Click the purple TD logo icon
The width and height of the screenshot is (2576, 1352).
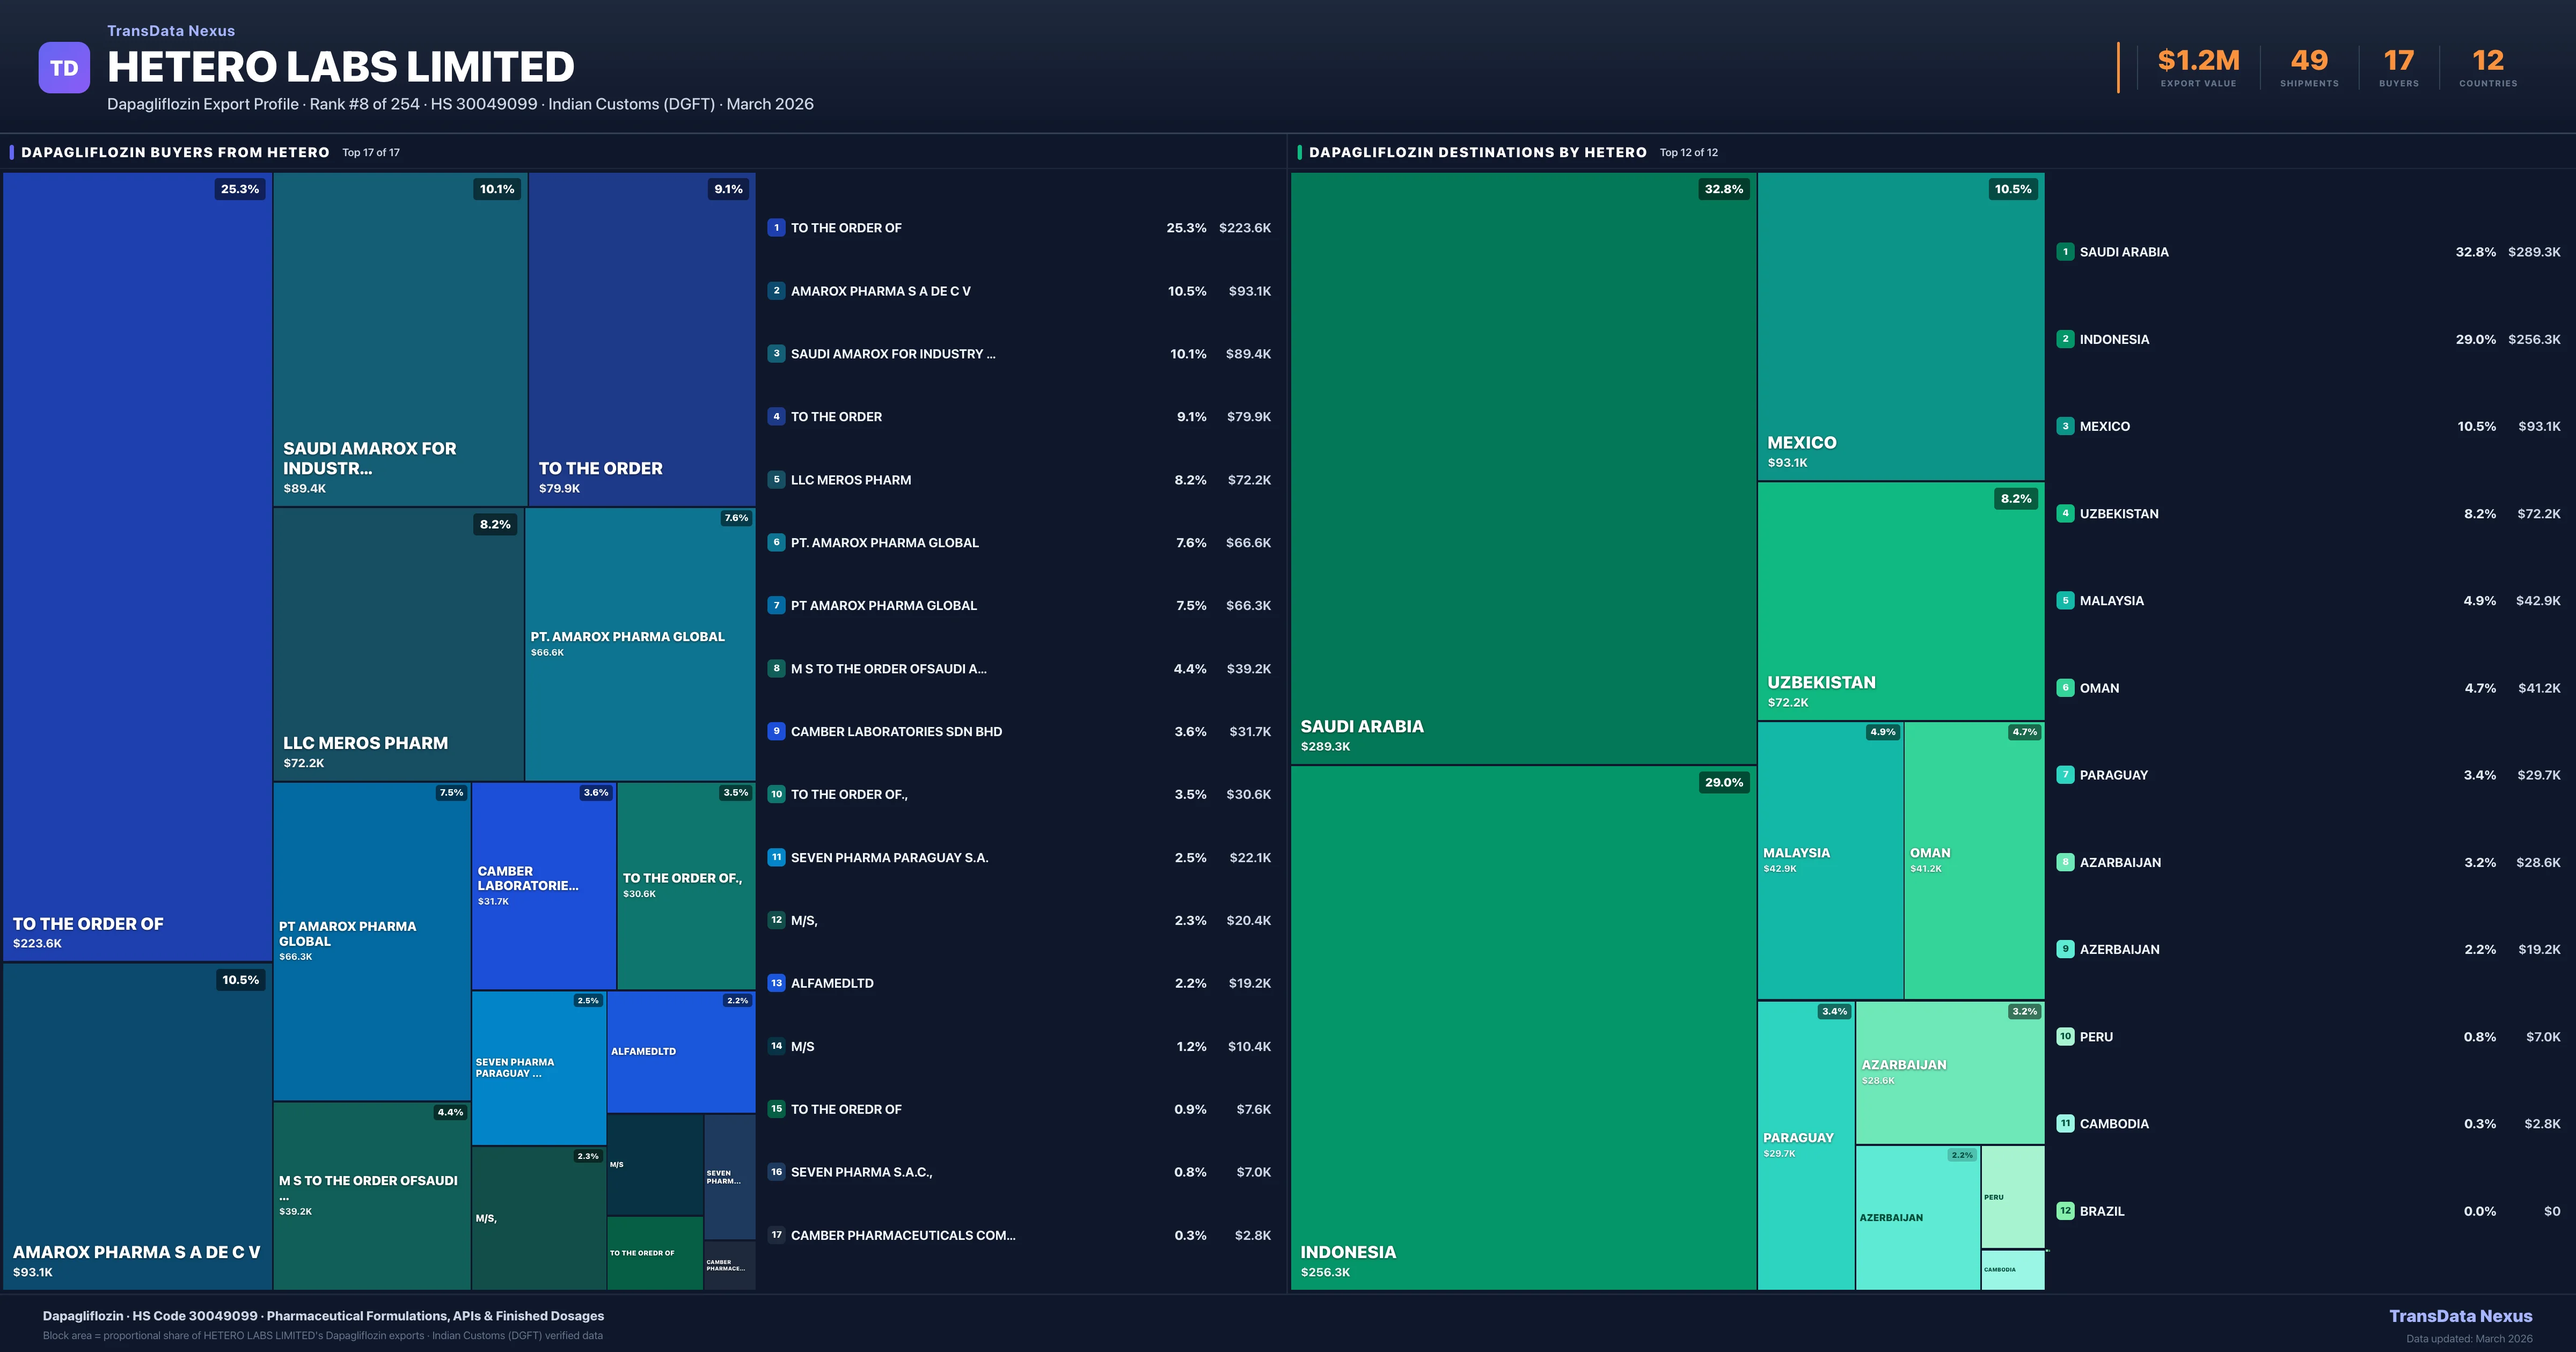click(64, 68)
